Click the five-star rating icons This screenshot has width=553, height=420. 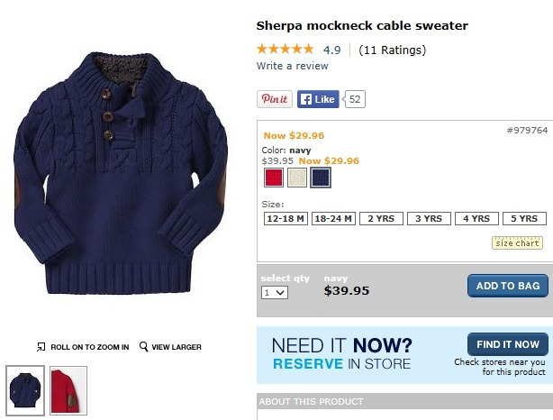click(x=285, y=49)
